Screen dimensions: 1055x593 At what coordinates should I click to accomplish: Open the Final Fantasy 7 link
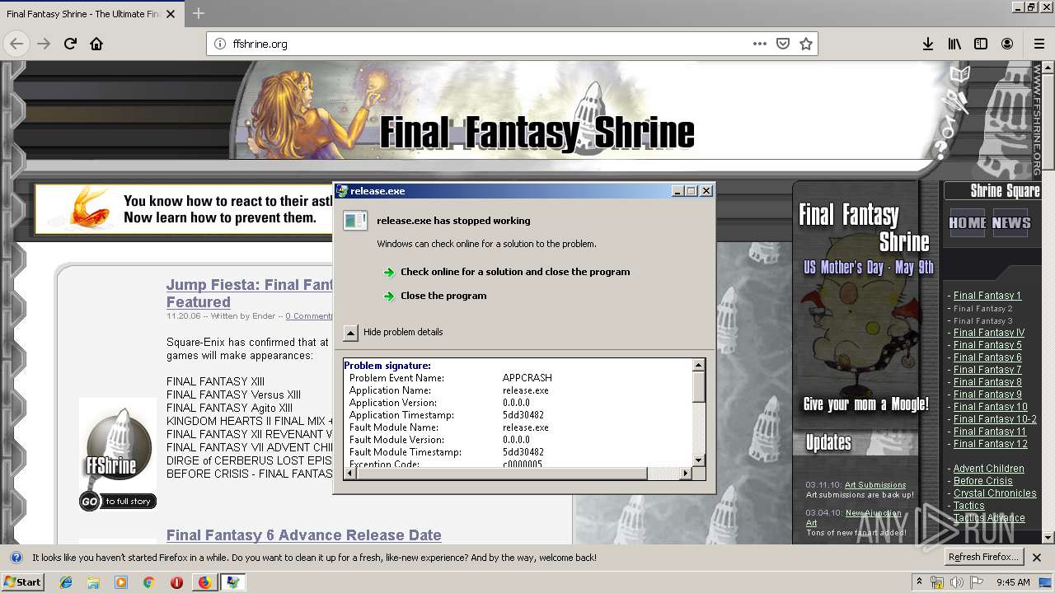tap(987, 370)
